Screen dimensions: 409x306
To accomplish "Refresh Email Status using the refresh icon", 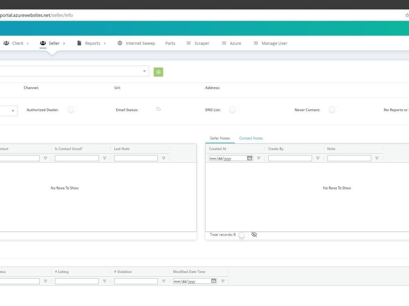I will point(159,109).
